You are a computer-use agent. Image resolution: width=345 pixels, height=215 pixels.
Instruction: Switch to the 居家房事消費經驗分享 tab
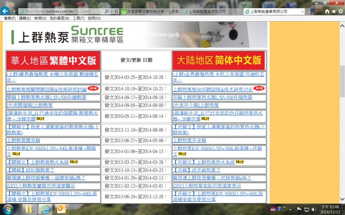tap(151, 11)
